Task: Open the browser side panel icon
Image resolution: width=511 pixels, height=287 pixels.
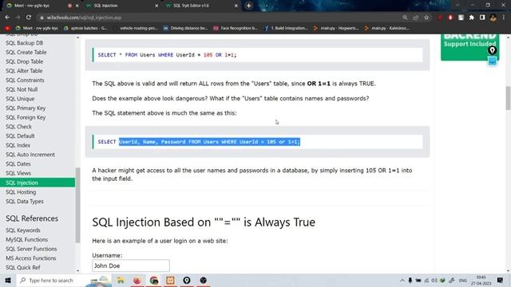Action: coord(482,18)
